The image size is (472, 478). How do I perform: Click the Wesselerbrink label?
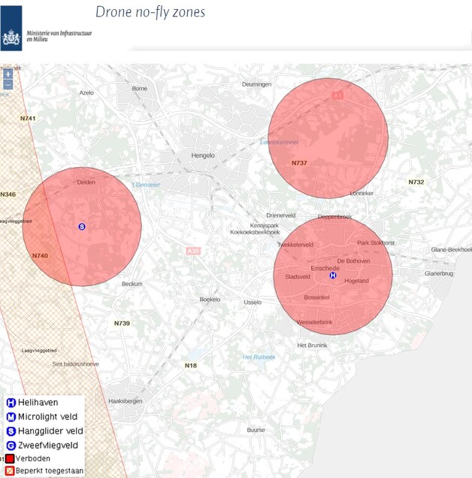pos(314,322)
